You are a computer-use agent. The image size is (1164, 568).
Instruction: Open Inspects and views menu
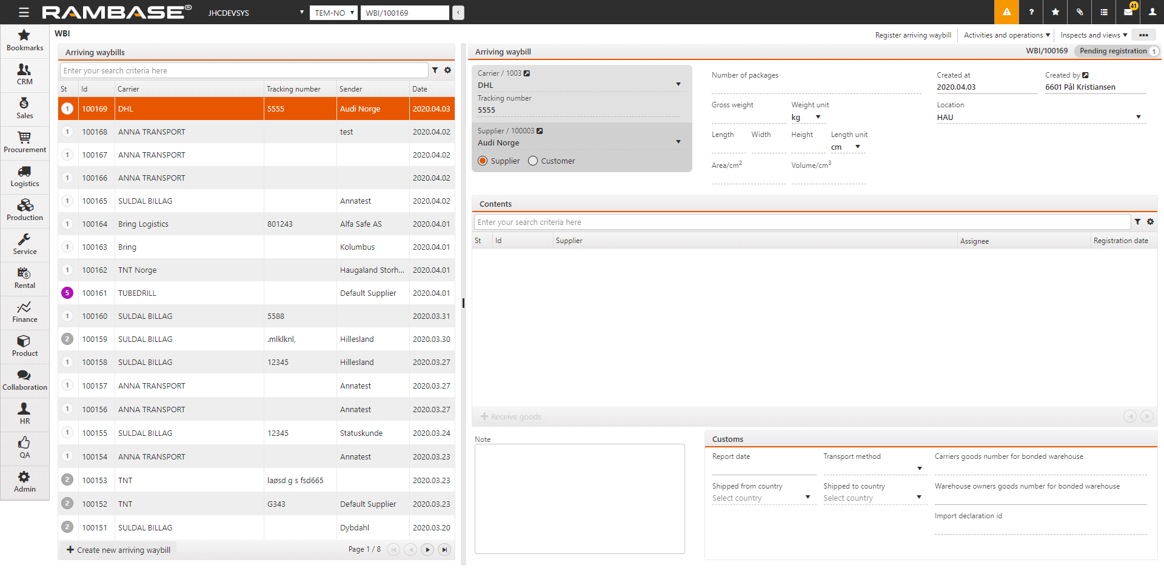[1094, 35]
